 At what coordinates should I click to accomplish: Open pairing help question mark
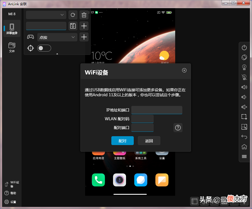pos(178,128)
